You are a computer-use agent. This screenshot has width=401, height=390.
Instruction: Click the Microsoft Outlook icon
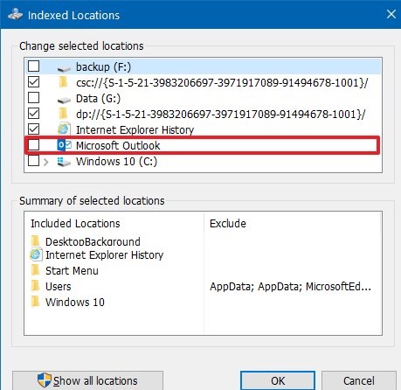[x=64, y=145]
